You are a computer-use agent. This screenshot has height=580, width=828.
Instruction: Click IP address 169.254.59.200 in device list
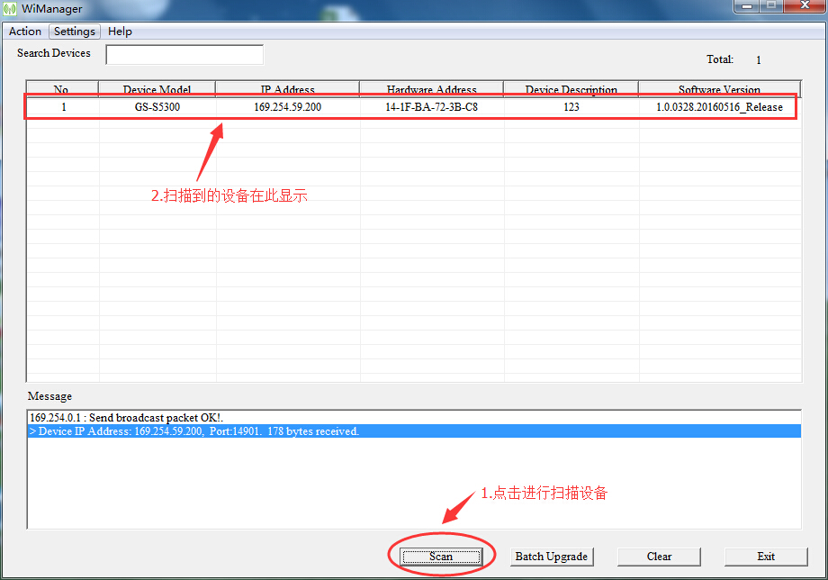point(288,107)
